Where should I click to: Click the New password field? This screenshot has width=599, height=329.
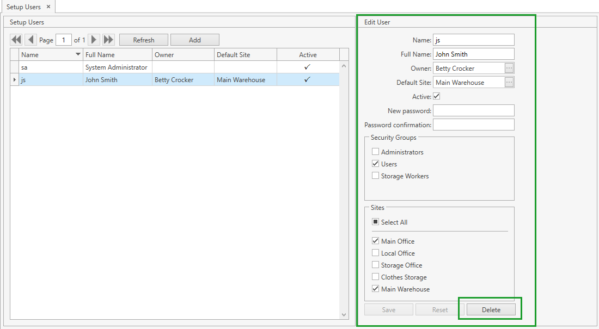(473, 110)
